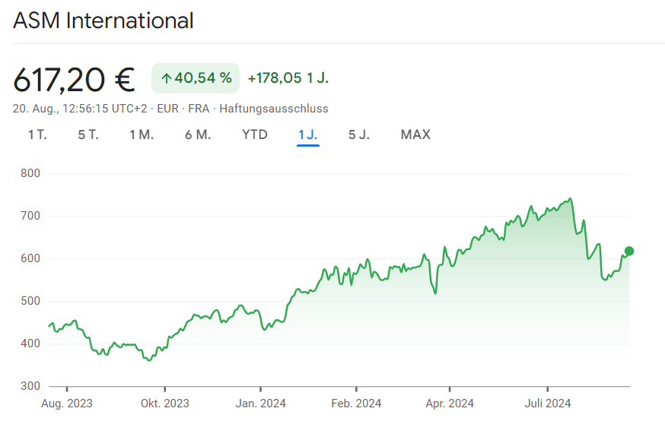
Task: Show the MAX time range
Action: [x=415, y=135]
